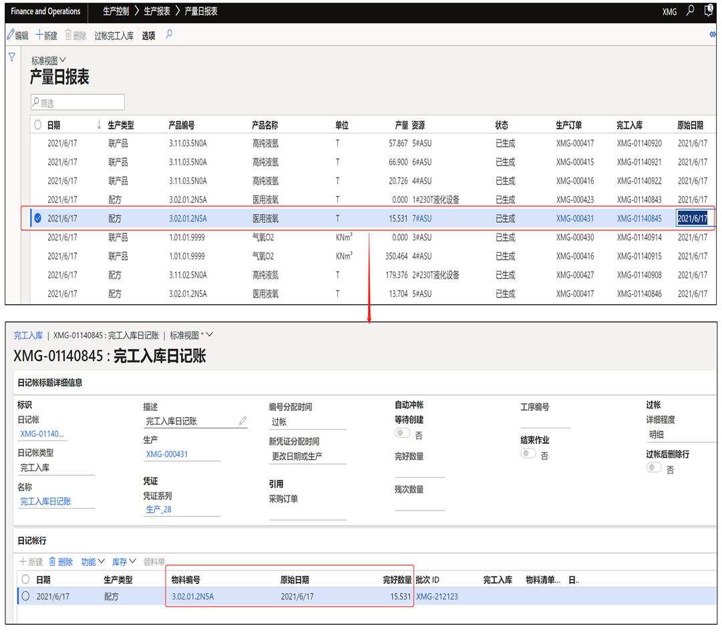The width and height of the screenshot is (722, 632).
Task: Open the filter pane funnel icon
Action: (x=12, y=57)
